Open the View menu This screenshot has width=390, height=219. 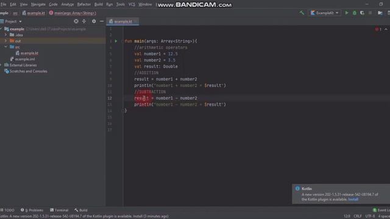[24, 4]
